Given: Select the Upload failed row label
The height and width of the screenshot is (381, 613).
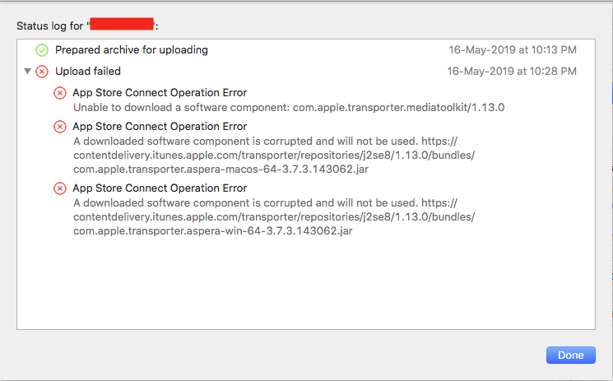Looking at the screenshot, I should coord(88,72).
